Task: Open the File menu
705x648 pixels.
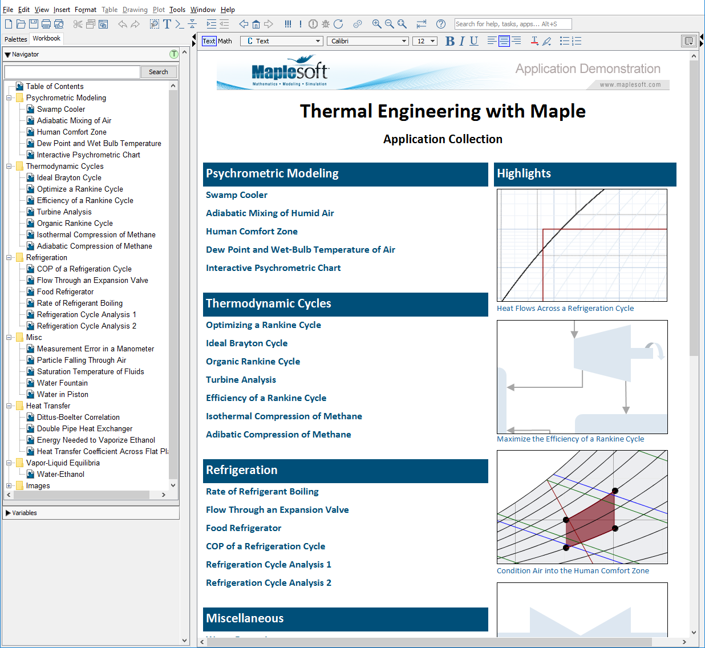Action: coord(8,10)
